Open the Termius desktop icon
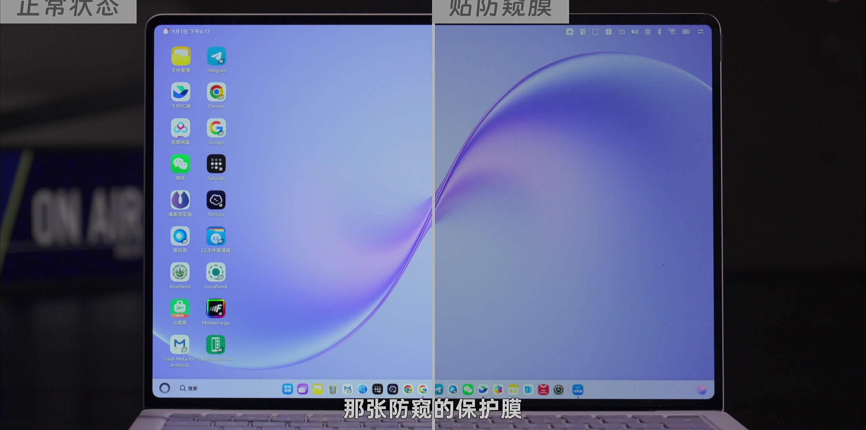The width and height of the screenshot is (866, 430). pos(216,200)
